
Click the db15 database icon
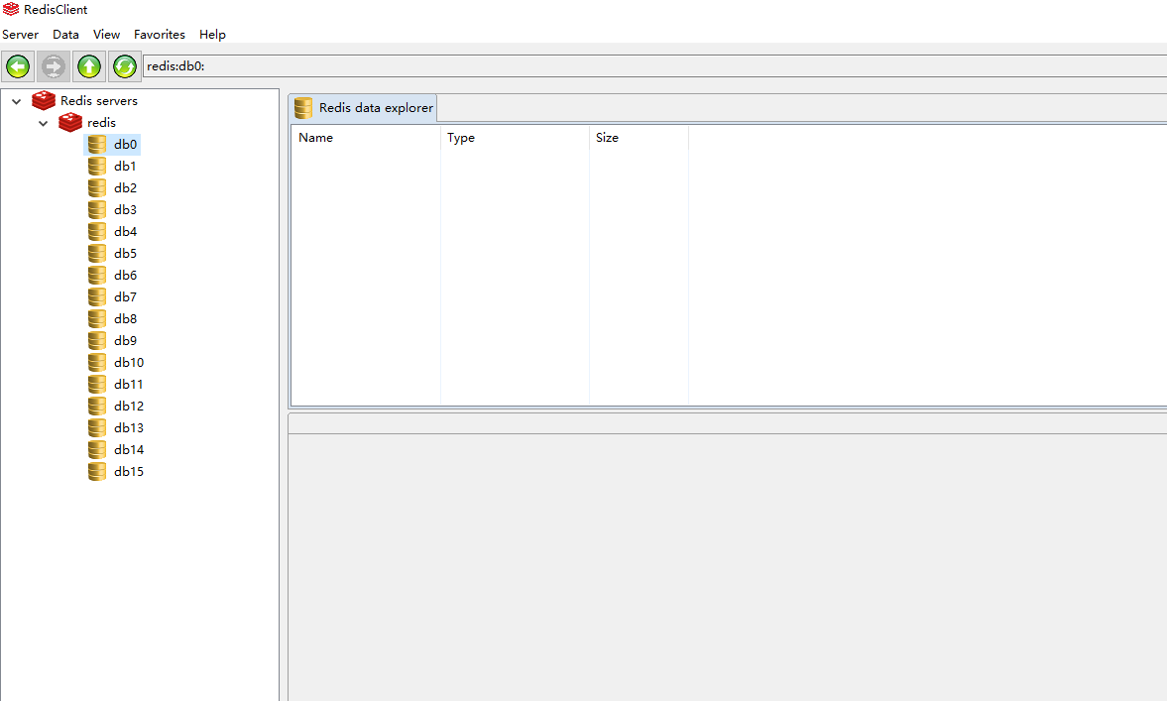[97, 471]
